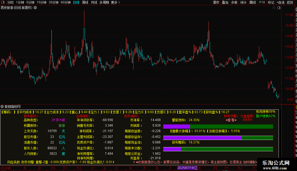Click the diamond marker icon above the chart
297x171 pixels.
(274, 8)
